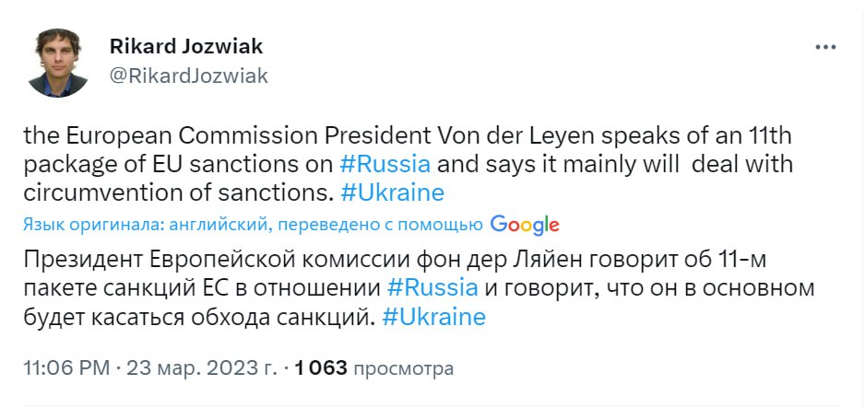
Task: Click the Google translate logo
Action: click(x=525, y=224)
